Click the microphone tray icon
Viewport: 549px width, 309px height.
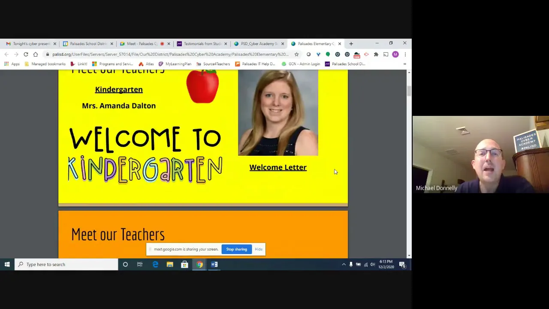click(x=351, y=264)
